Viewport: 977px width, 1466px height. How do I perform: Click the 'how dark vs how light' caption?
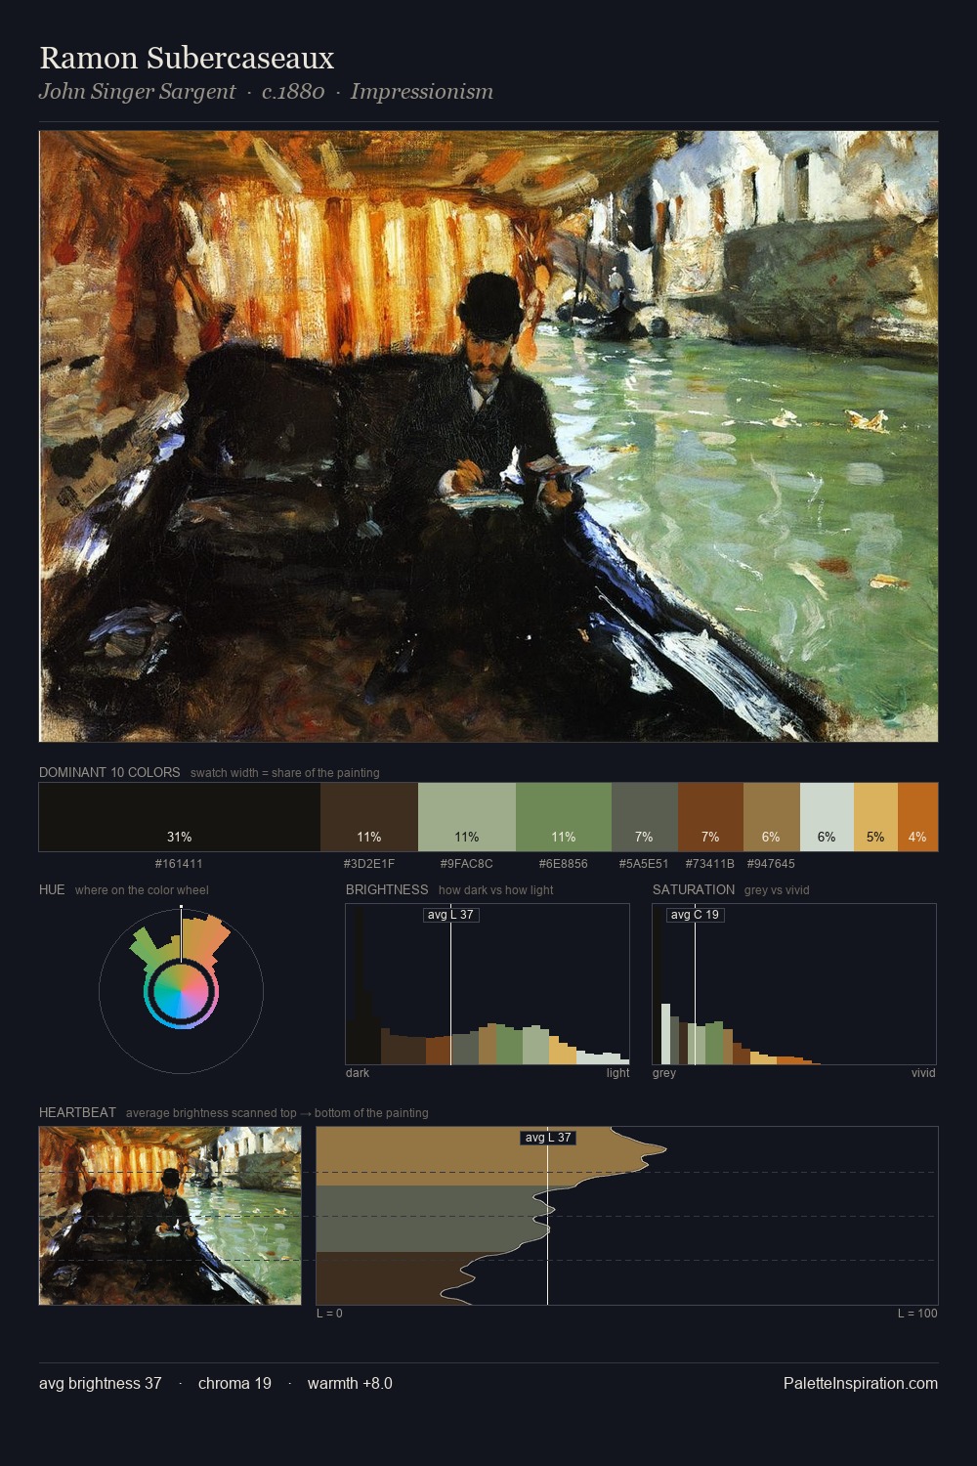click(x=496, y=890)
